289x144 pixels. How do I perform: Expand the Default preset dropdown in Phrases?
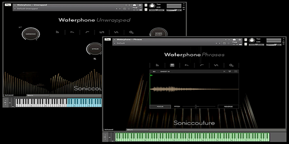[x=115, y=43]
